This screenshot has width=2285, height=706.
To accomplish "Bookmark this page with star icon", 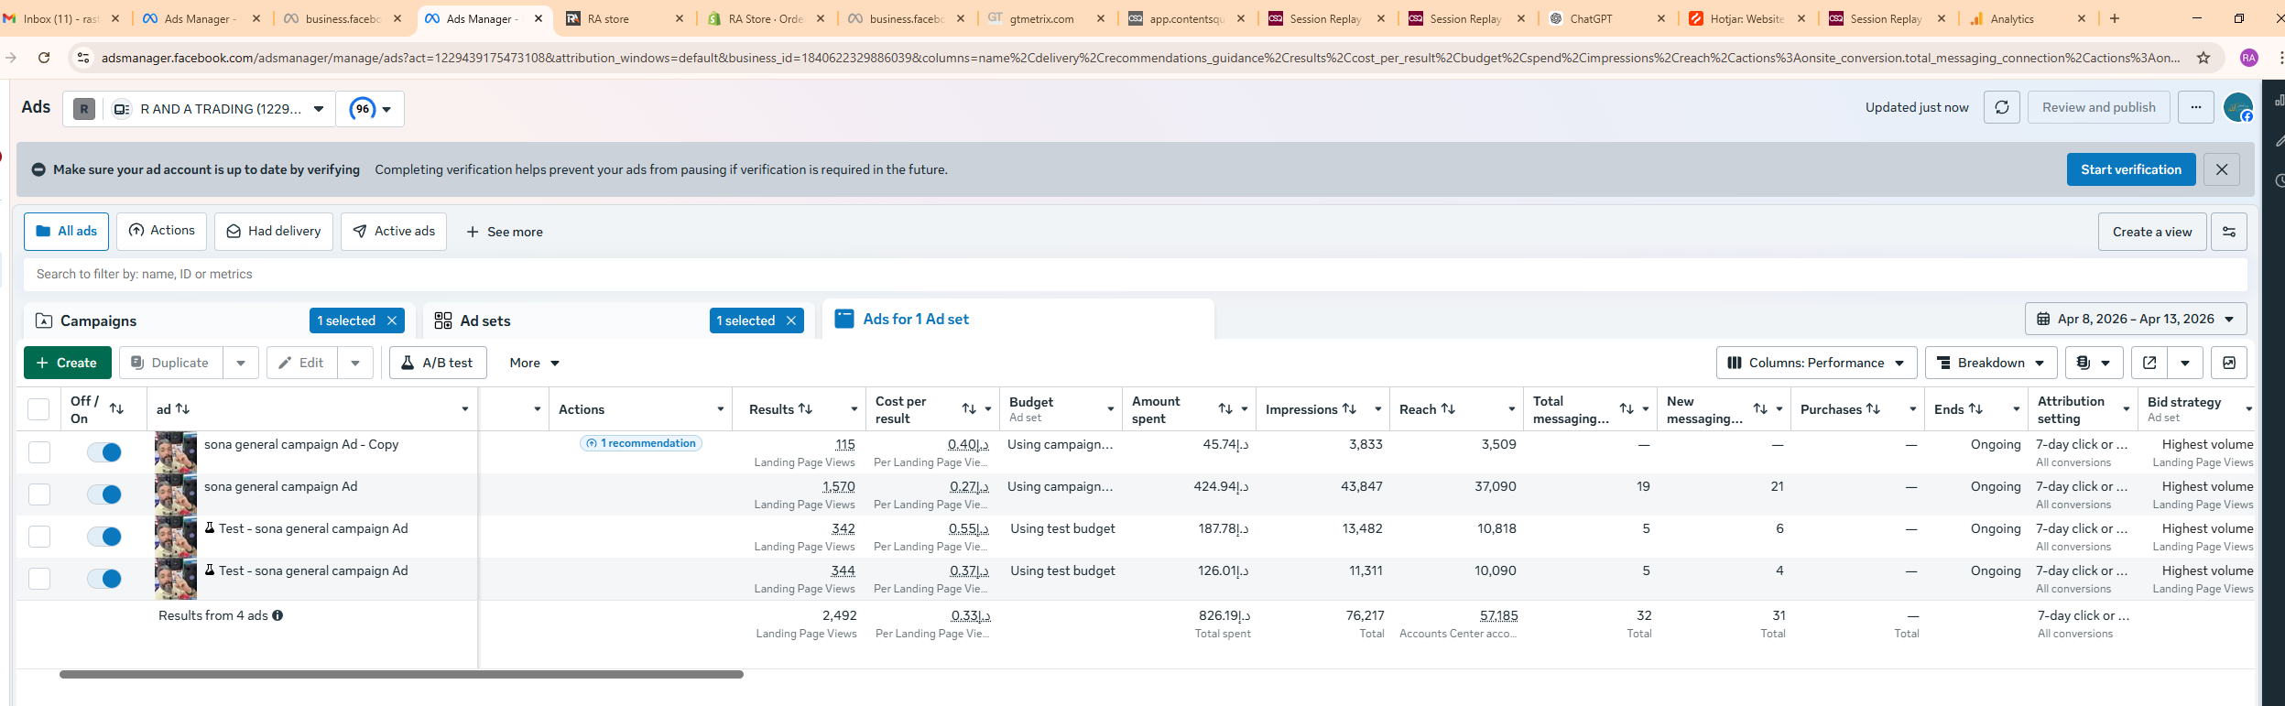I will pyautogui.click(x=2203, y=58).
